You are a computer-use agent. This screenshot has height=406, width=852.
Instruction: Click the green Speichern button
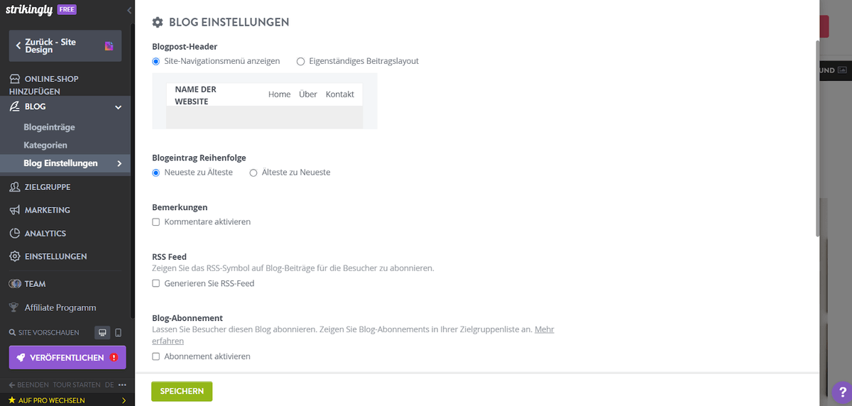coord(182,391)
